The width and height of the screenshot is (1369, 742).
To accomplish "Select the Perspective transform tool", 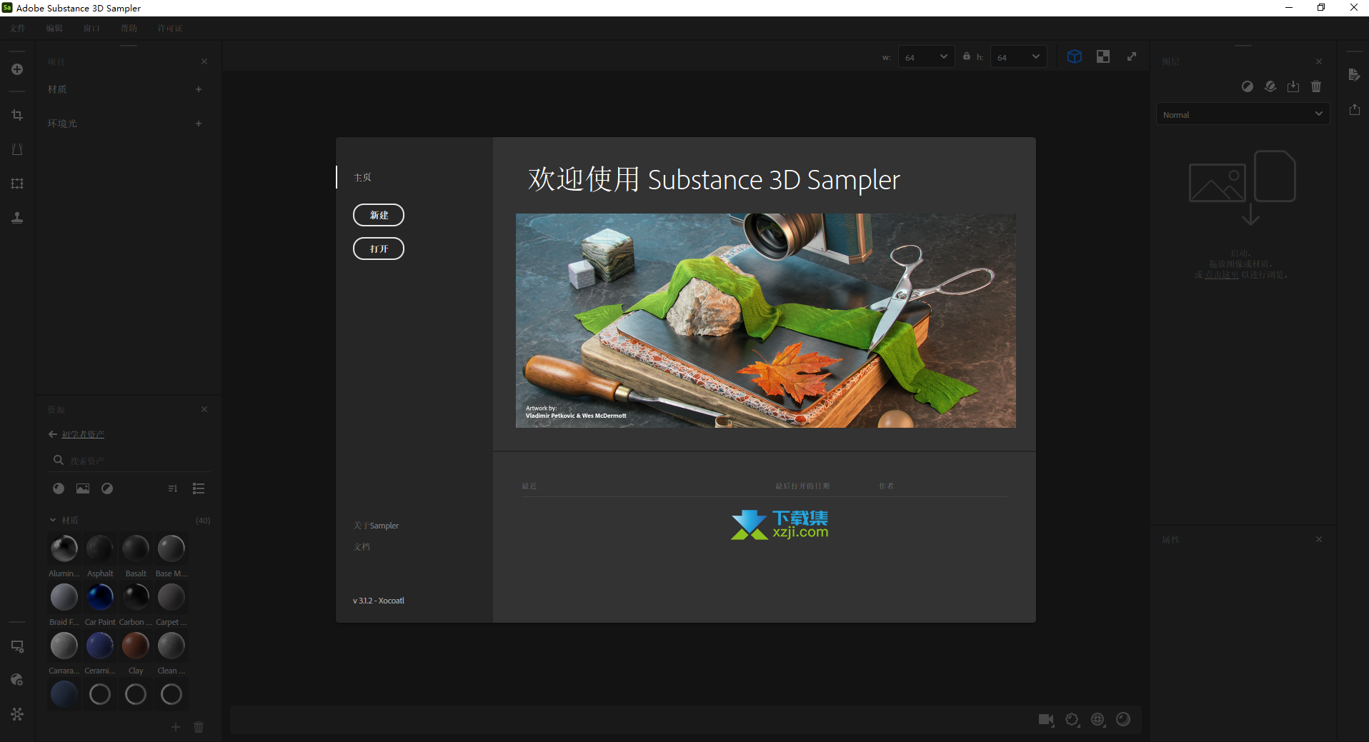I will coord(17,149).
